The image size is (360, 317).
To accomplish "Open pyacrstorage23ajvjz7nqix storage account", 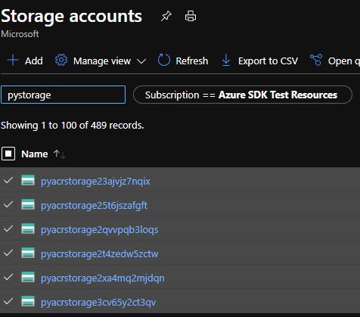I will point(95,182).
